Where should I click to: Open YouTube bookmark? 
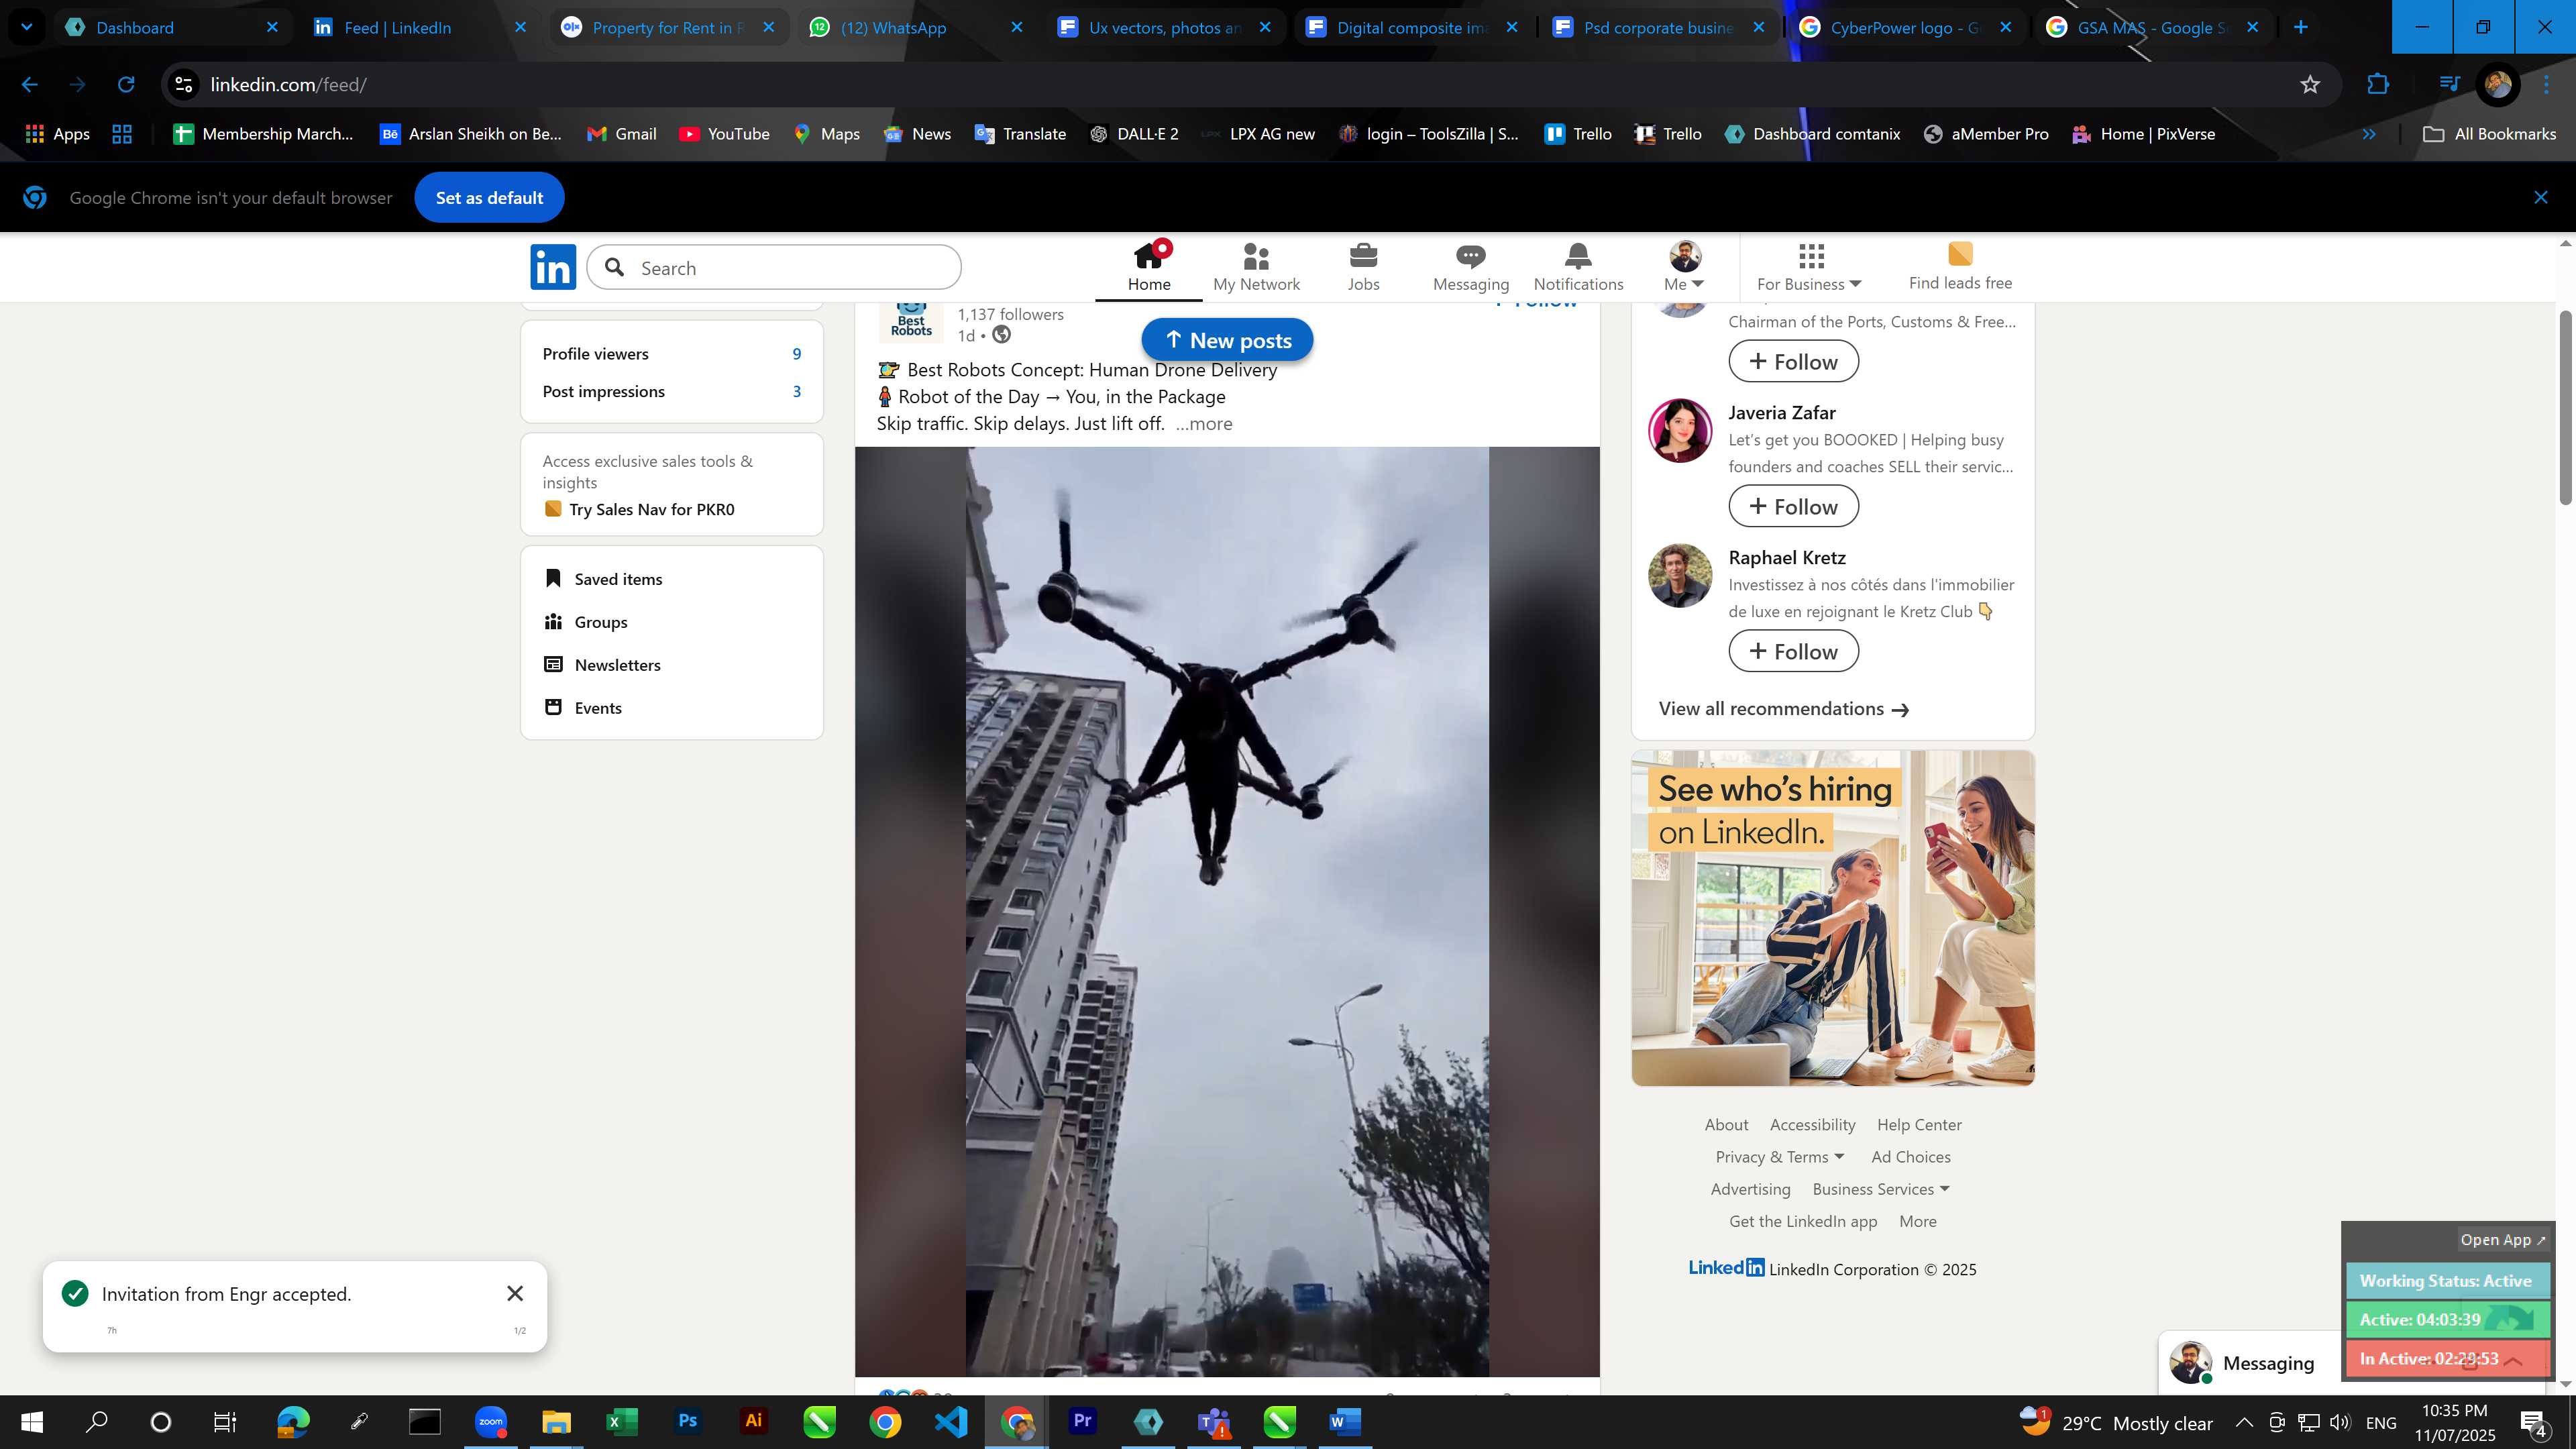tap(724, 134)
